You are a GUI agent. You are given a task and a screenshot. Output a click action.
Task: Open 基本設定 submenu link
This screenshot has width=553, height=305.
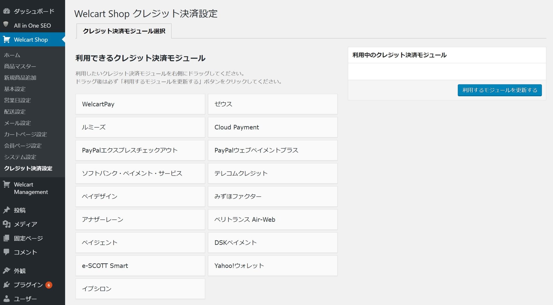tap(15, 89)
